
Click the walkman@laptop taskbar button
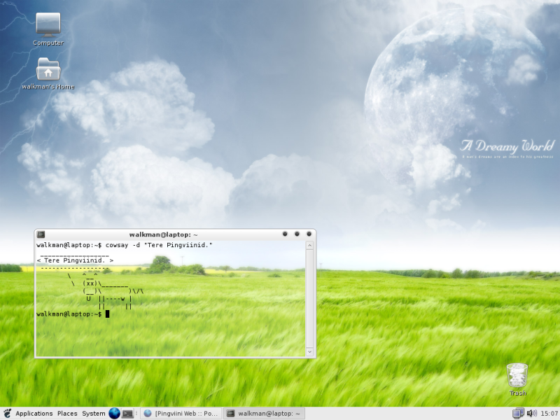click(x=265, y=414)
